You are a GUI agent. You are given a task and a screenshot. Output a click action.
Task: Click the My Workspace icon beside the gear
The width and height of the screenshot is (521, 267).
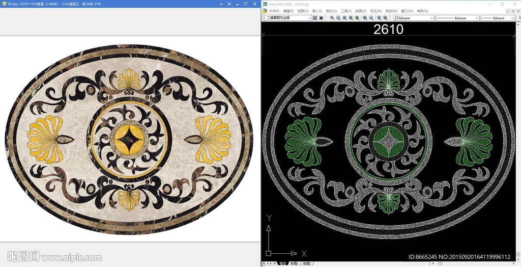click(322, 18)
